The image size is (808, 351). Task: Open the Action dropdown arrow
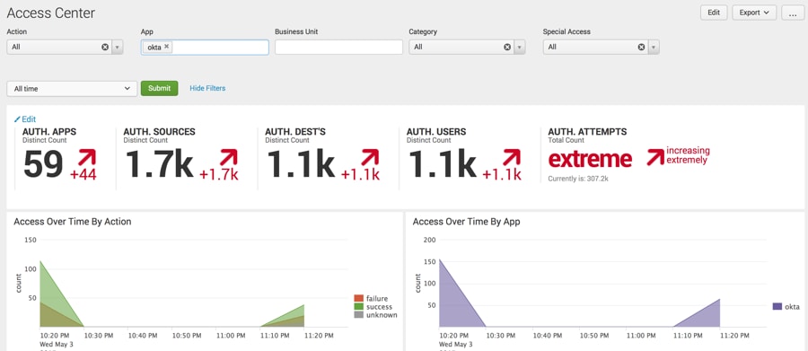point(117,47)
